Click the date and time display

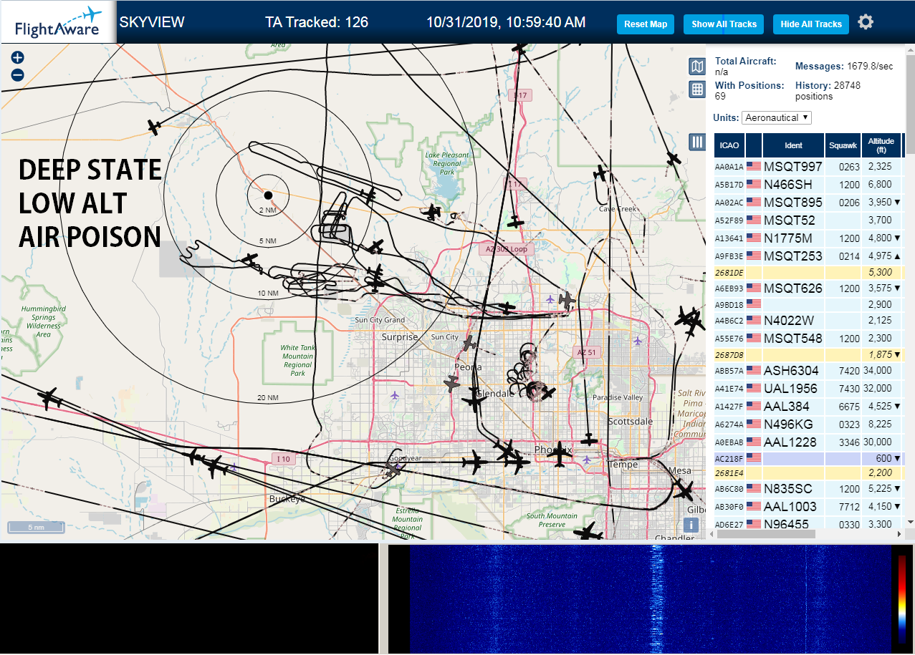click(506, 22)
